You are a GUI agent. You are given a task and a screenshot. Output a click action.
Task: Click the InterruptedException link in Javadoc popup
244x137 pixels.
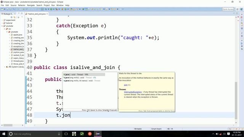pyautogui.click(x=133, y=92)
